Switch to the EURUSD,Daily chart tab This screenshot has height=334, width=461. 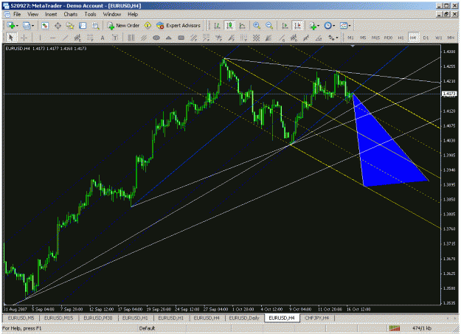pyautogui.click(x=244, y=318)
